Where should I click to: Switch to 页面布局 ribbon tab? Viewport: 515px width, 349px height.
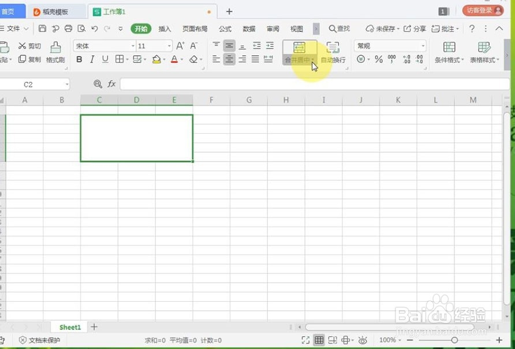coord(195,29)
